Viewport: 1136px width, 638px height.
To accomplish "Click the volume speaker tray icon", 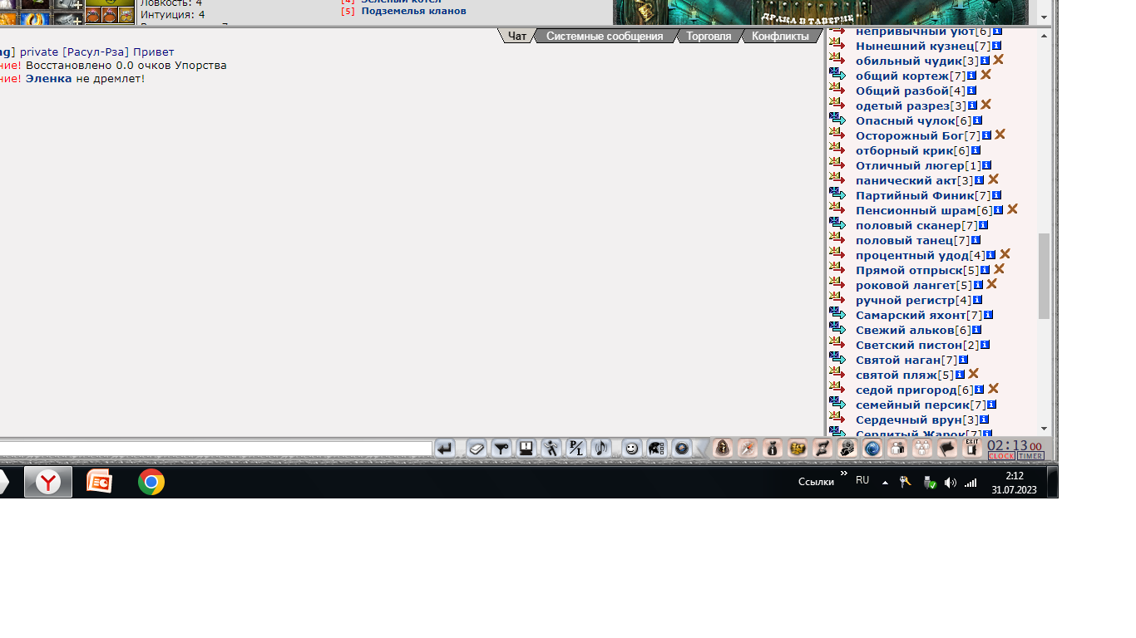I will [x=950, y=483].
